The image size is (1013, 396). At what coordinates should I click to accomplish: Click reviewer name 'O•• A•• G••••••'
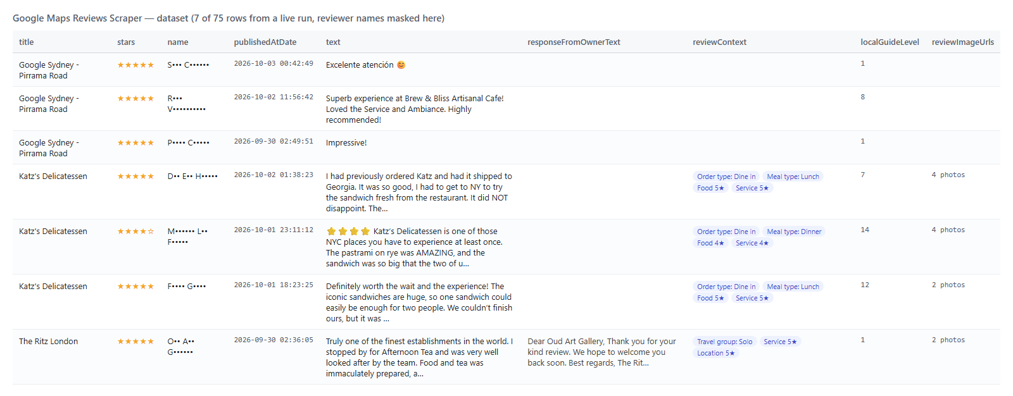(180, 347)
